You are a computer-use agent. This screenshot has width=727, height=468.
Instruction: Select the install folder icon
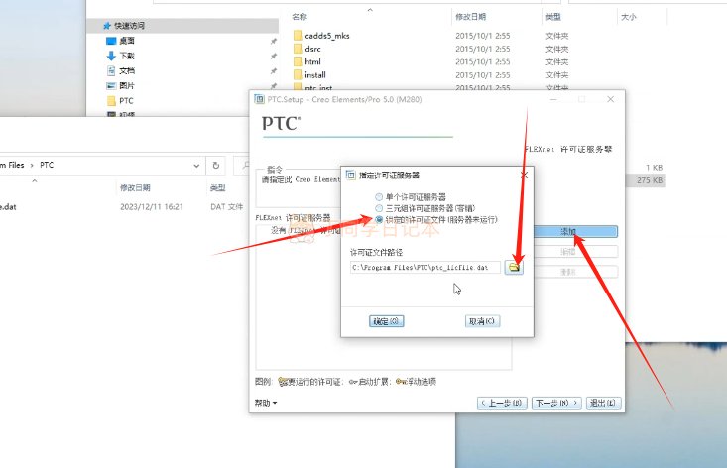click(298, 75)
